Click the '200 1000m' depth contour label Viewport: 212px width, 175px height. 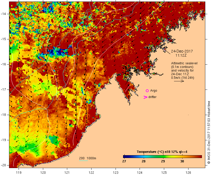[x=88, y=158]
